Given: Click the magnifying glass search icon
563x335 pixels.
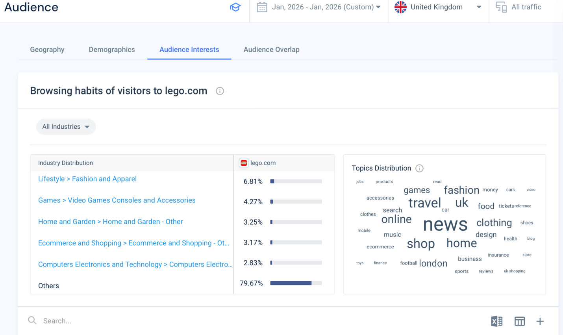Looking at the screenshot, I should click(x=32, y=321).
